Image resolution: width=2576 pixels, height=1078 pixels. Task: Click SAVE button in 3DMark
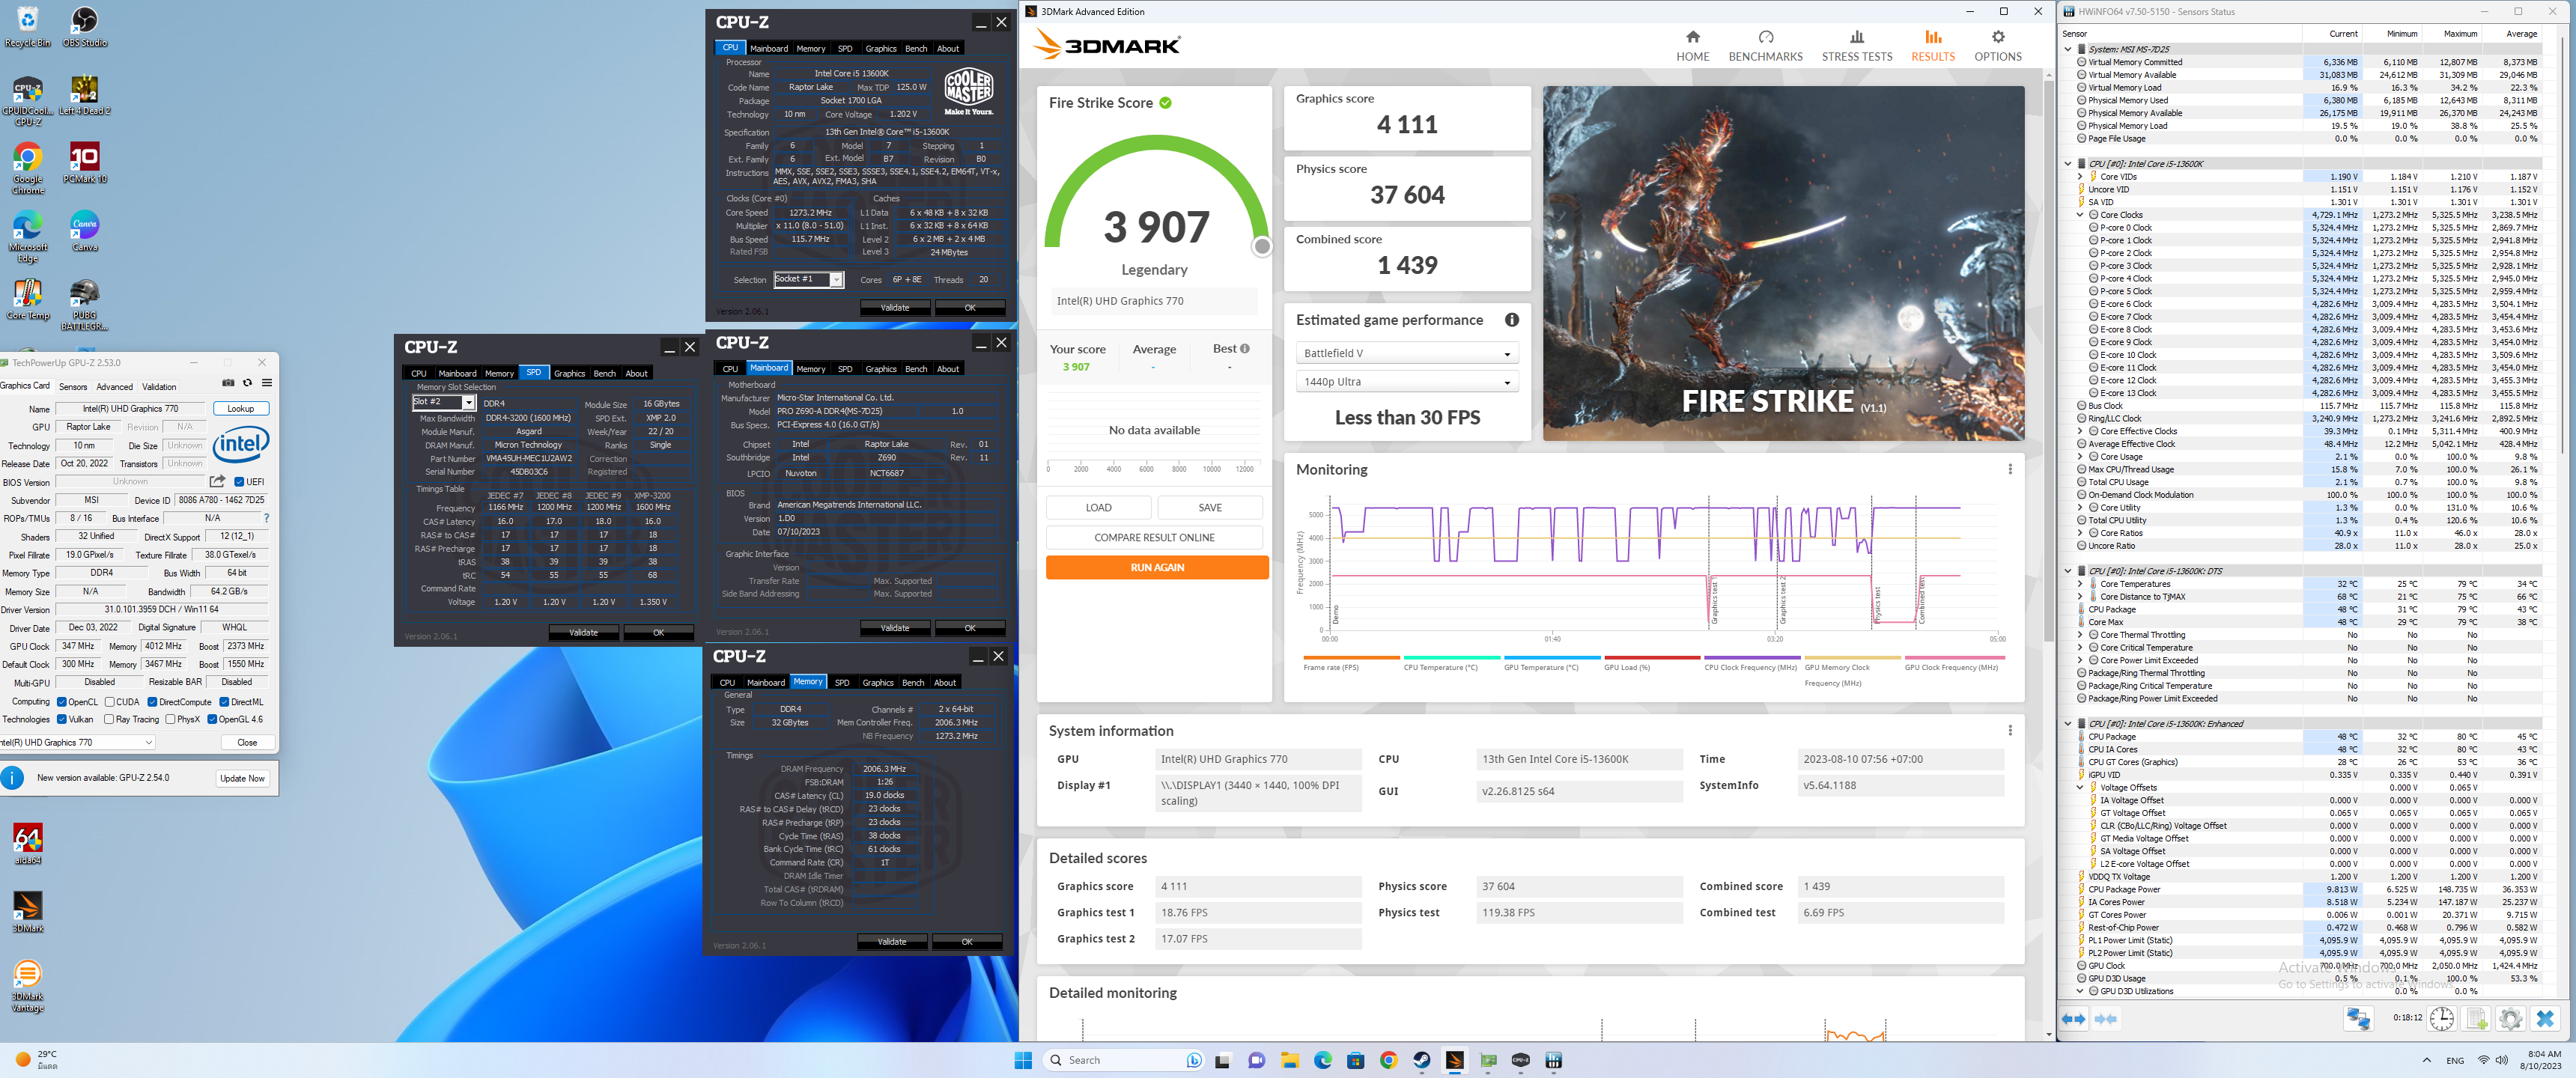click(x=1209, y=507)
